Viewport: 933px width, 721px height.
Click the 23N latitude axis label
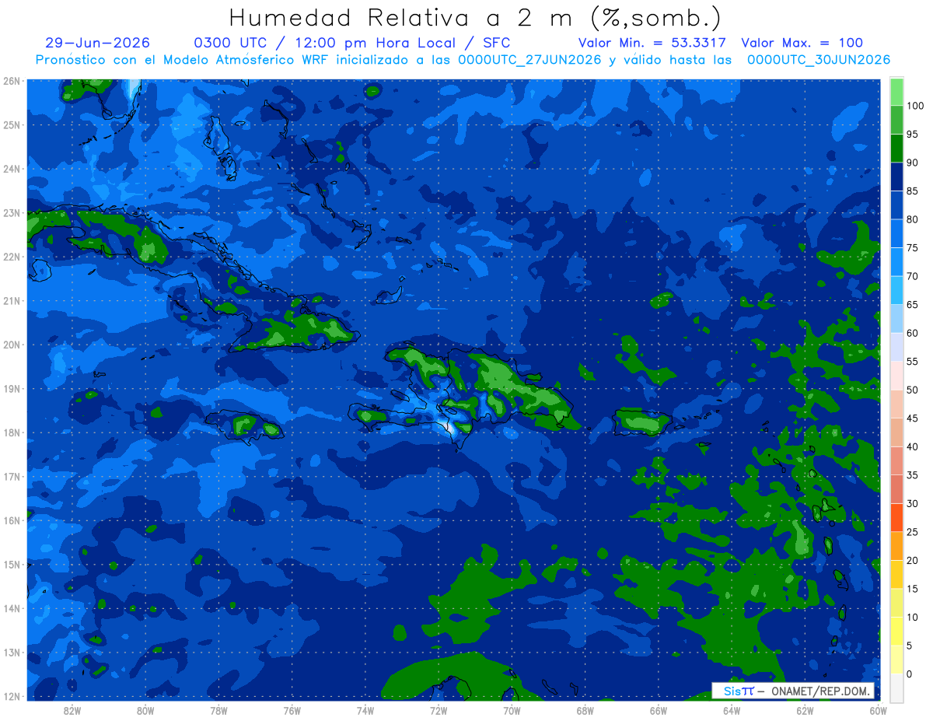click(12, 212)
